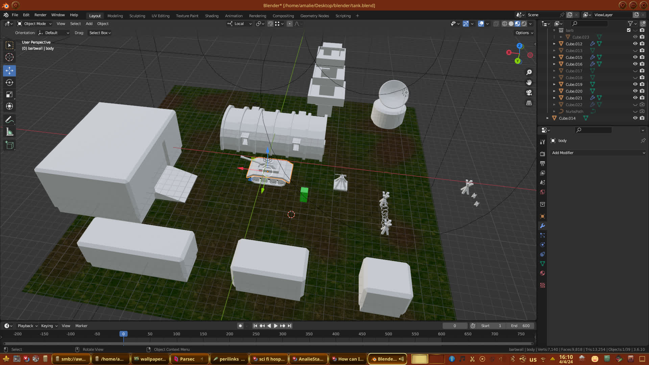Toggle camera view in viewport
Image resolution: width=649 pixels, height=365 pixels.
click(x=529, y=93)
